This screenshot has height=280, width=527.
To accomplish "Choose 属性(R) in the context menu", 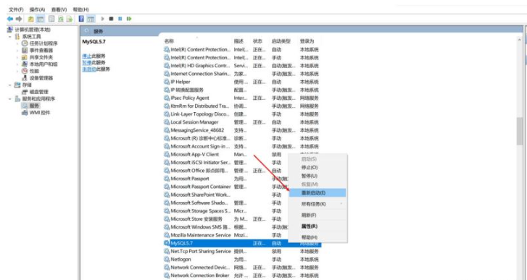I will [x=318, y=226].
